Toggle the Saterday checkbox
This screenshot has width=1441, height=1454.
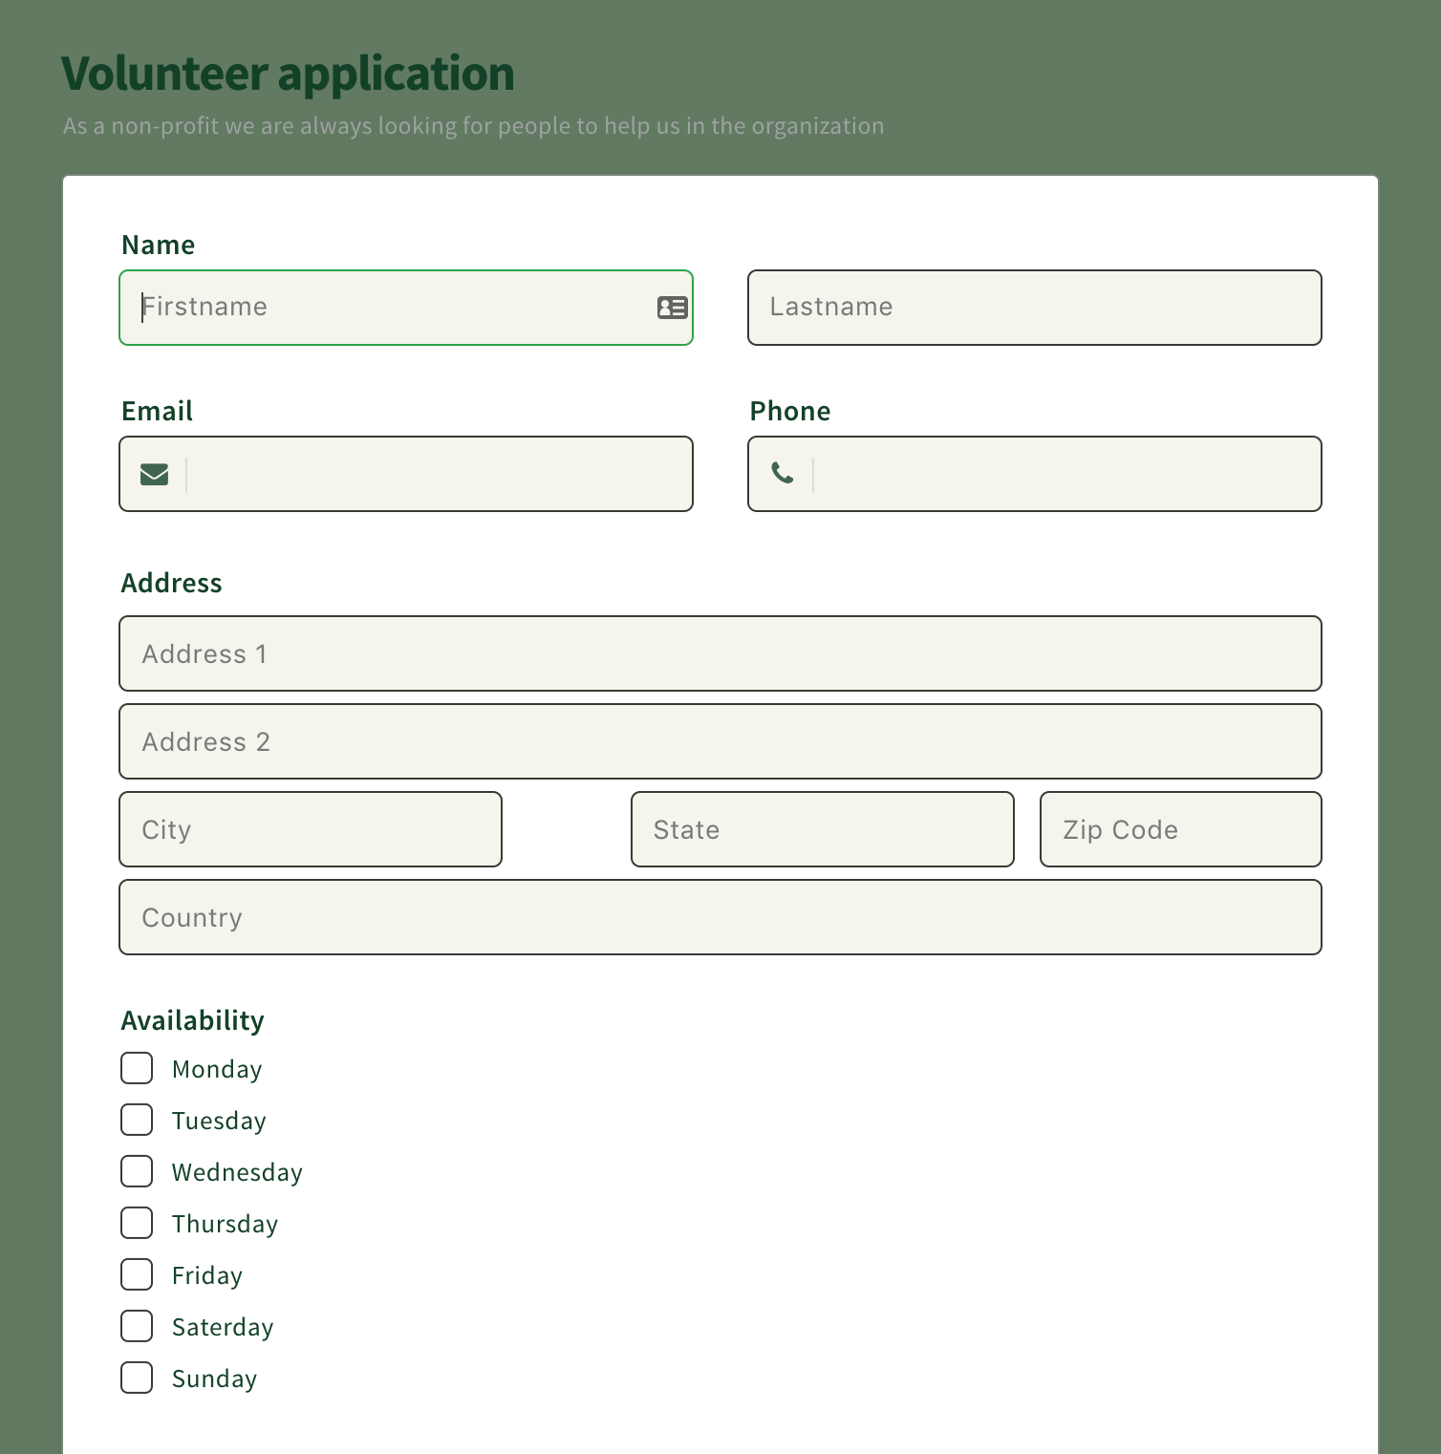[x=137, y=1326]
